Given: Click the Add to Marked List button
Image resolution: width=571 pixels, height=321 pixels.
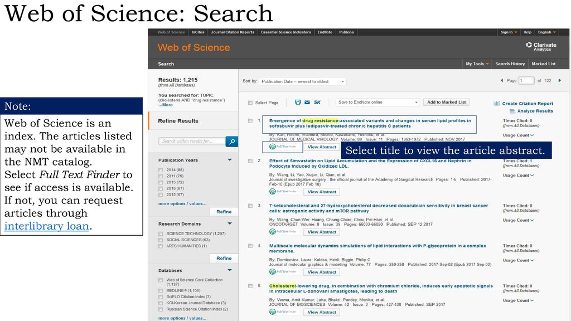Looking at the screenshot, I should [447, 103].
